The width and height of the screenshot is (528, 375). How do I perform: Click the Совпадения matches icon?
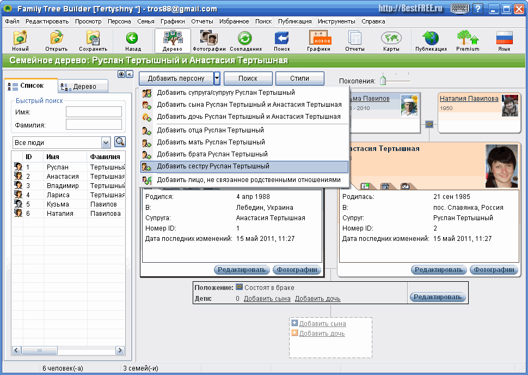click(x=245, y=40)
